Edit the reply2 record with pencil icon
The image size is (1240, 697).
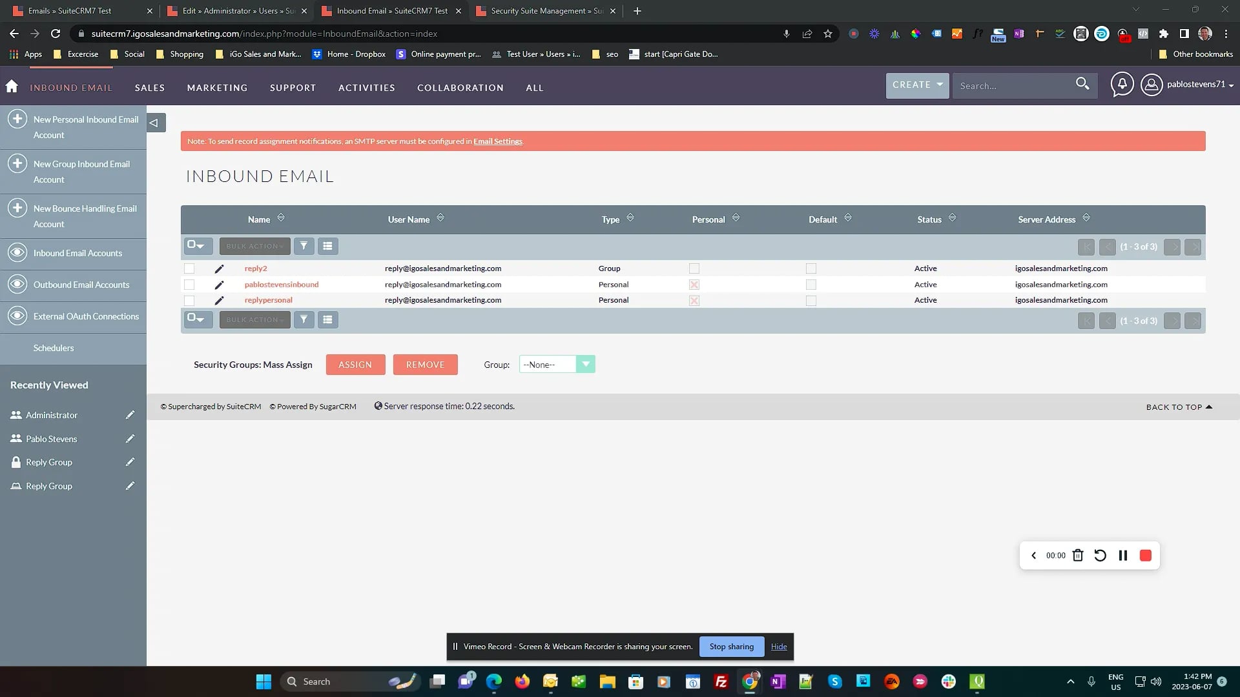pos(219,268)
